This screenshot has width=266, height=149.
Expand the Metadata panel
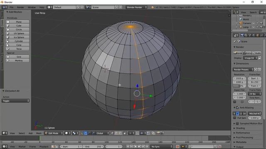click(x=234, y=142)
